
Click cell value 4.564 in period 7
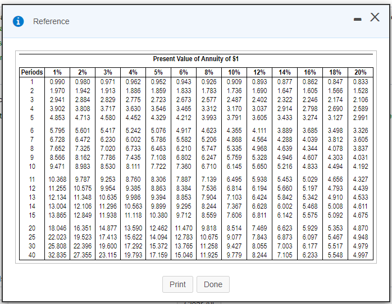click(259, 140)
